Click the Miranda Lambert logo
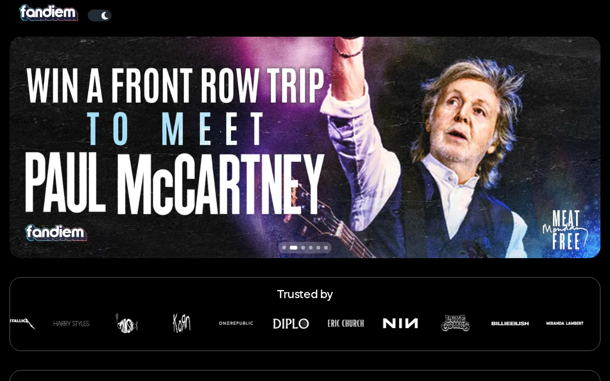Image resolution: width=610 pixels, height=381 pixels. coord(565,323)
